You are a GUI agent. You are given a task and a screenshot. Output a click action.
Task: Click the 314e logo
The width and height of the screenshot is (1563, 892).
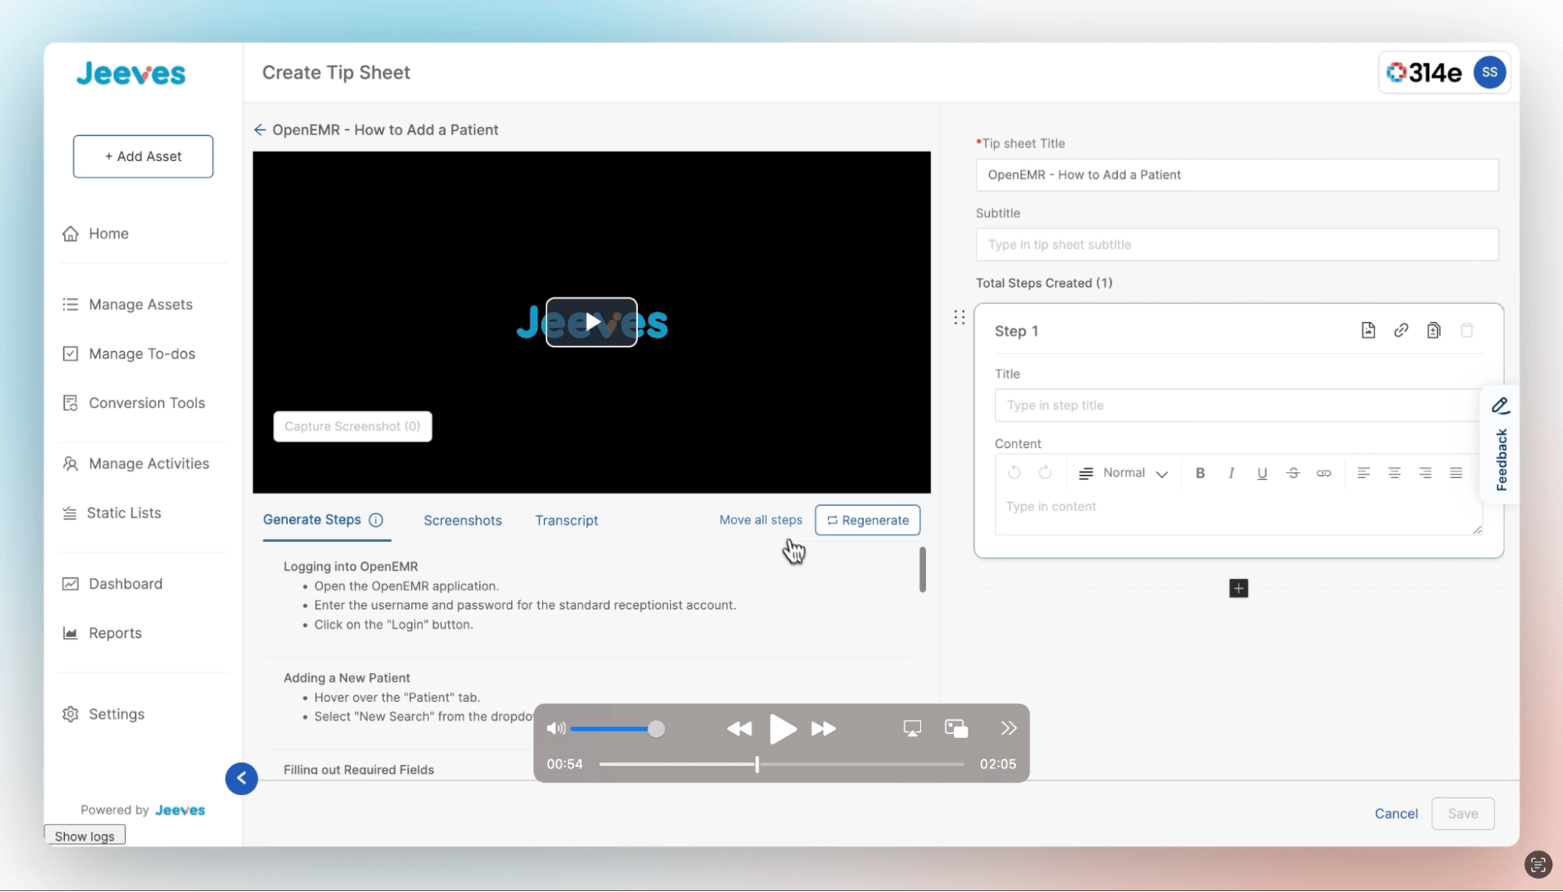(1424, 73)
